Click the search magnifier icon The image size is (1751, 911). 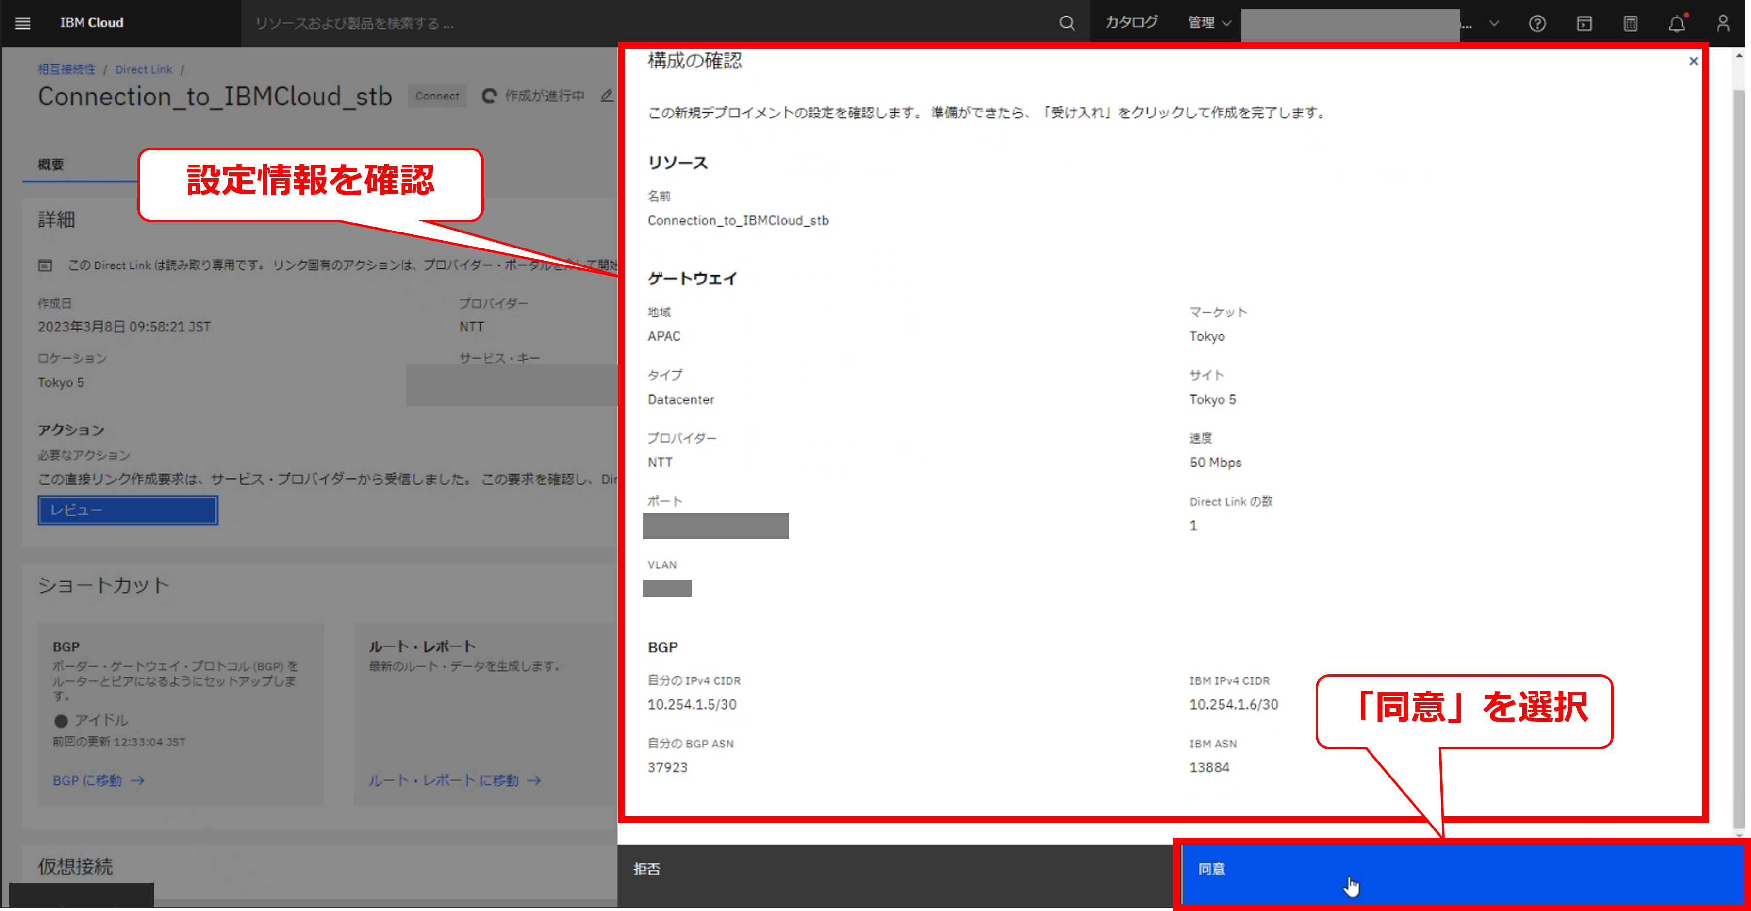[1067, 23]
